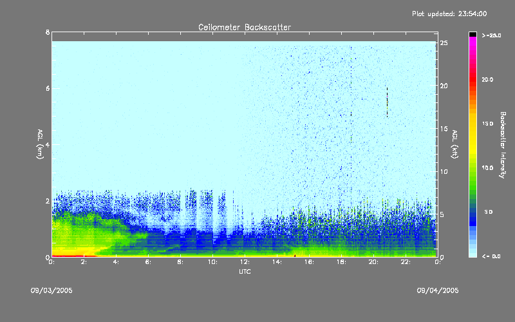515x322 pixels.
Task: Click the '>=25.0' colorbar label
Action: 492,35
